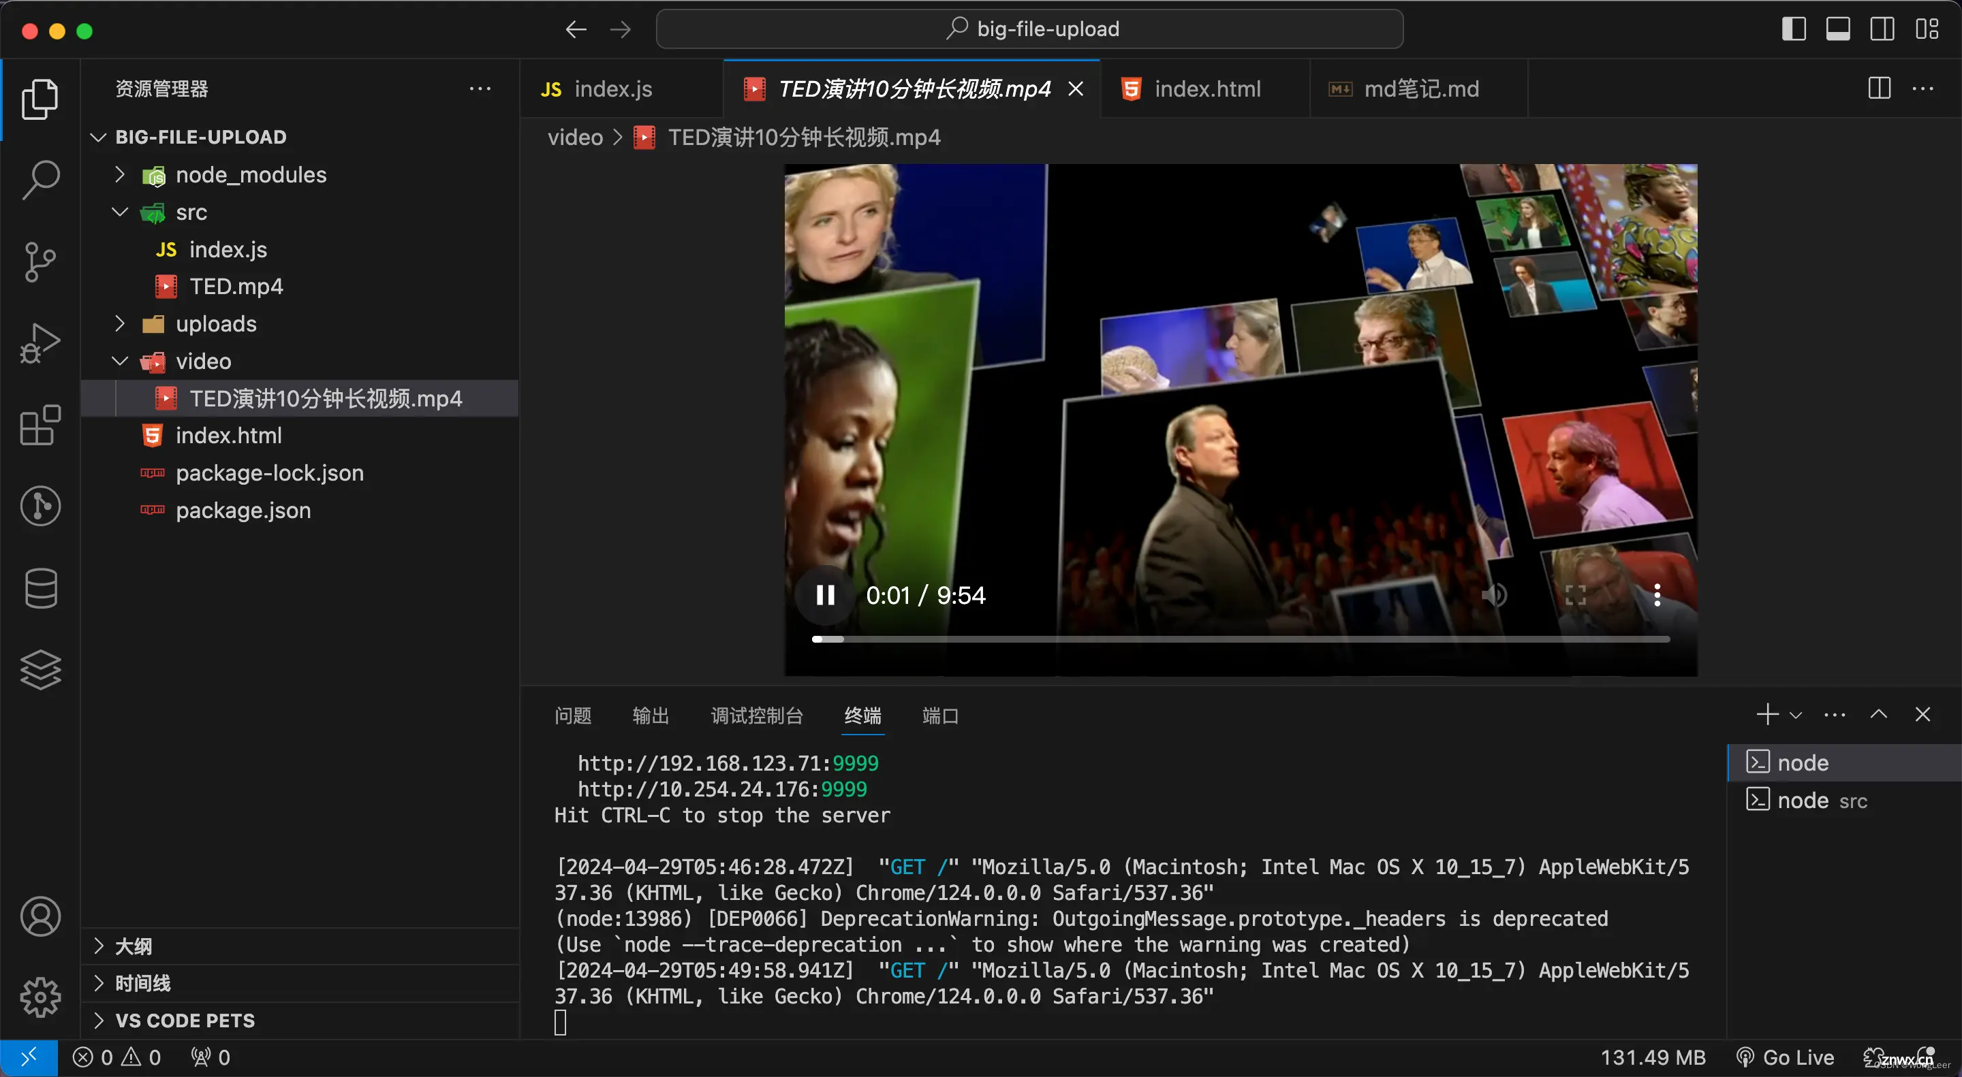Seek on the video progress bar

coord(1241,639)
